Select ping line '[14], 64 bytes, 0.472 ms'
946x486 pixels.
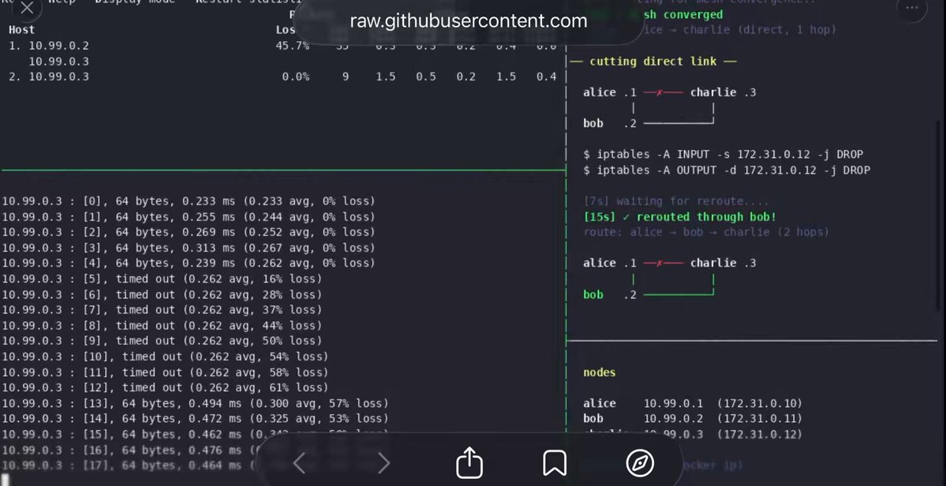click(x=195, y=418)
